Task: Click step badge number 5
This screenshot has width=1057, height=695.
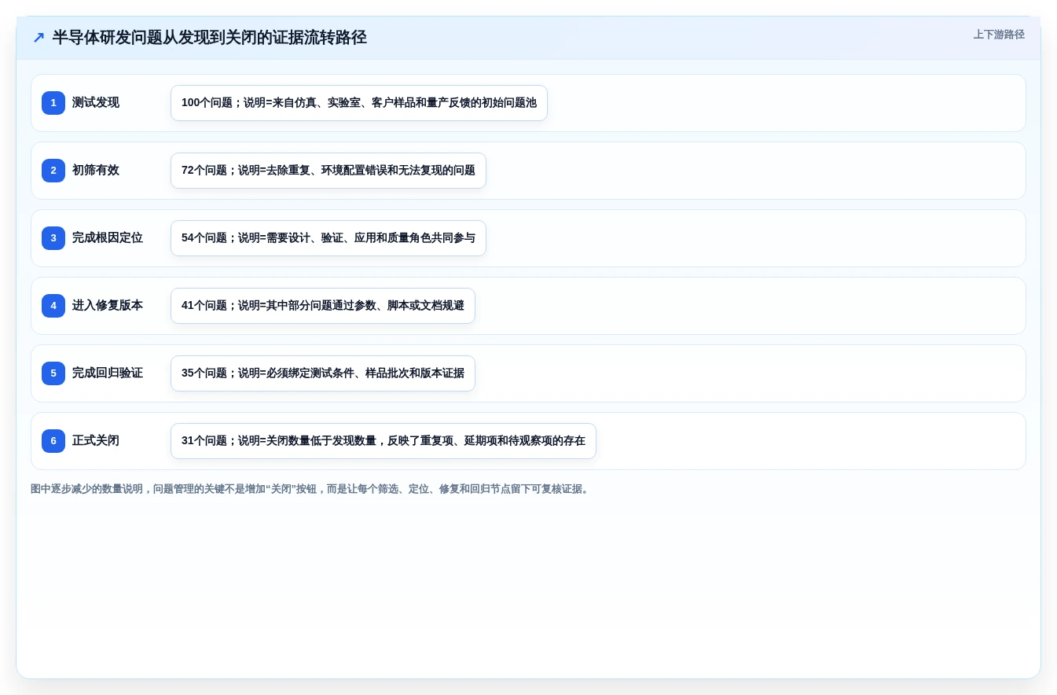Action: [x=53, y=373]
